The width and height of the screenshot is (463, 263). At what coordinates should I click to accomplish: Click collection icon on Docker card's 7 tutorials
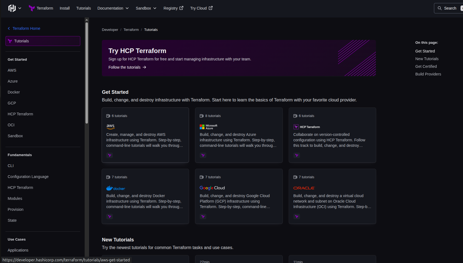[x=108, y=177]
